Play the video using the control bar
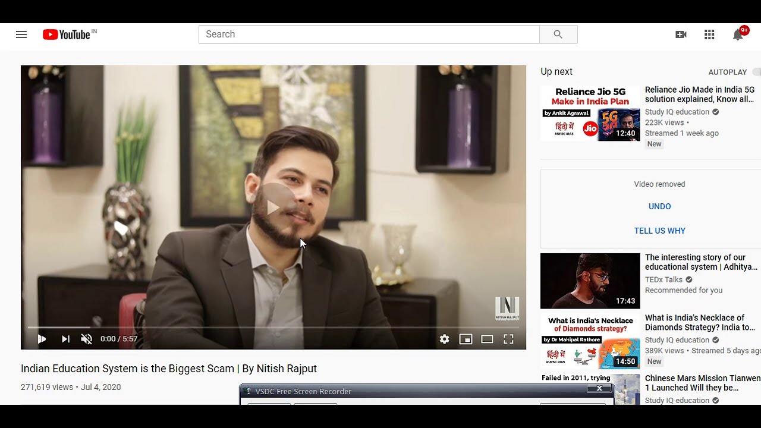 coord(42,339)
